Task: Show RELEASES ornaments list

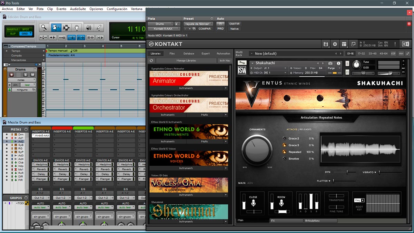Action: pyautogui.click(x=305, y=130)
